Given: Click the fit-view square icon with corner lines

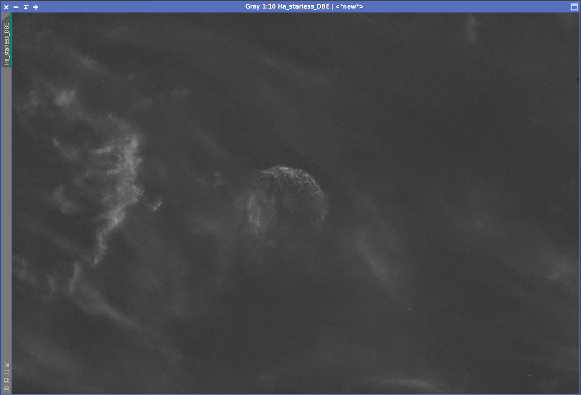Looking at the screenshot, I should pos(6,372).
